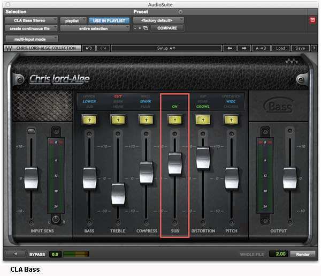Viewport: 321px width, 276px height.
Task: Click the Chris Lord-Alge Collection title
Action: click(46, 48)
